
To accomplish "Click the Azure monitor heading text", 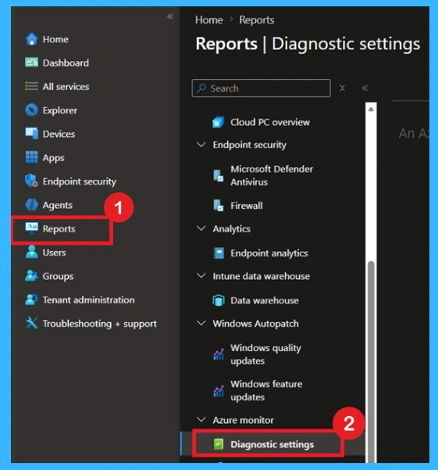I will tap(243, 420).
